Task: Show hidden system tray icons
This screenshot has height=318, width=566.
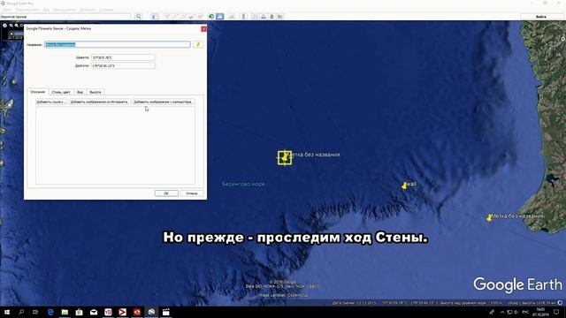Action: pyautogui.click(x=502, y=312)
